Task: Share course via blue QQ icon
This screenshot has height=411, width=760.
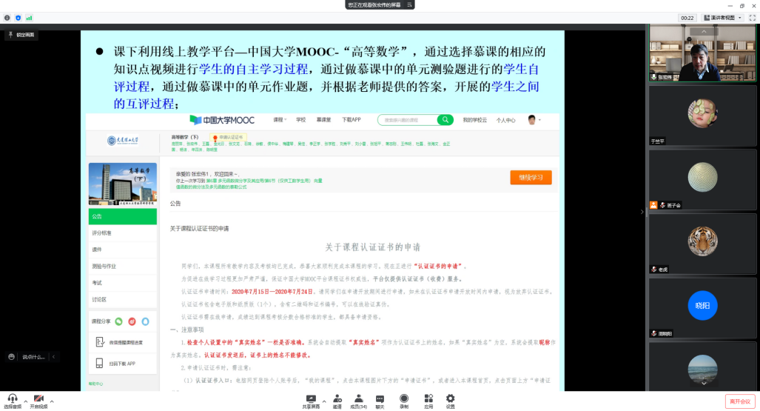Action: 145,321
